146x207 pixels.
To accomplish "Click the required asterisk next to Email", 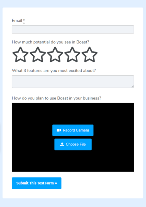I will coord(24,21).
